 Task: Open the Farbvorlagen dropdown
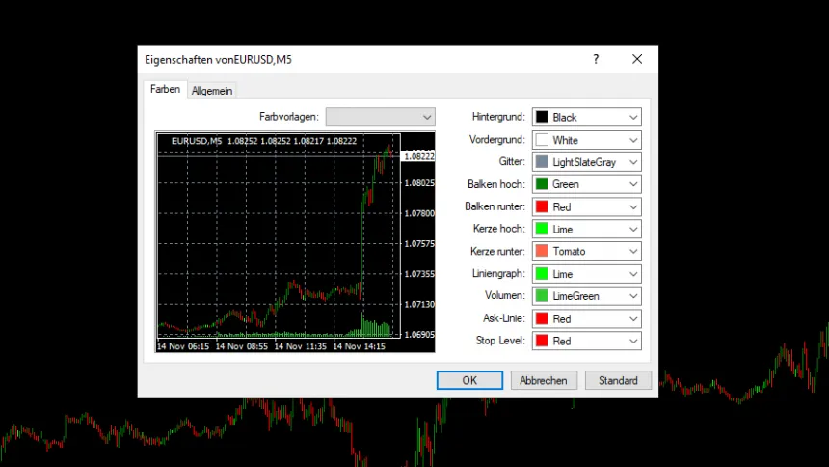380,117
